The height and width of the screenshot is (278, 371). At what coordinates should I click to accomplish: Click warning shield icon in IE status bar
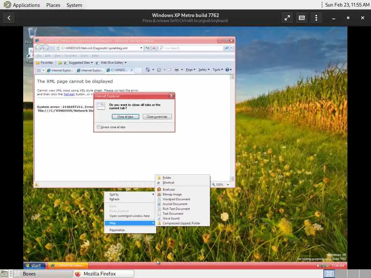point(37,184)
